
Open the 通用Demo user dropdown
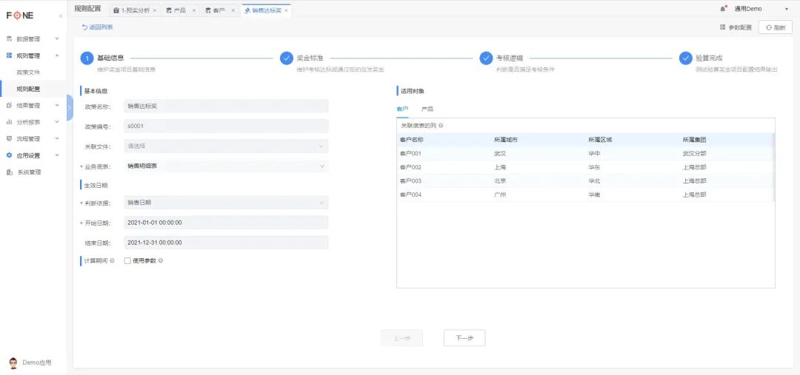[x=761, y=9]
